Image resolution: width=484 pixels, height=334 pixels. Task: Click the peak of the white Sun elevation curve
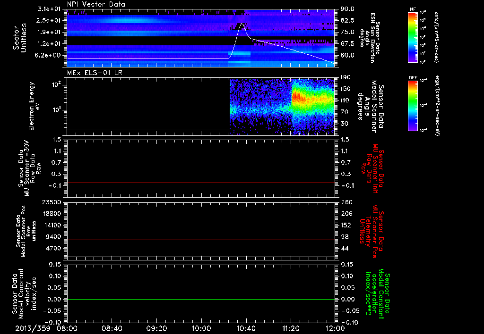tap(242, 24)
